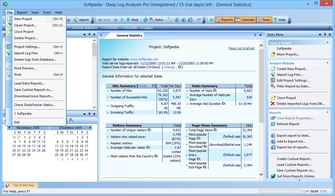Click the General Statistics tab

coord(129,35)
